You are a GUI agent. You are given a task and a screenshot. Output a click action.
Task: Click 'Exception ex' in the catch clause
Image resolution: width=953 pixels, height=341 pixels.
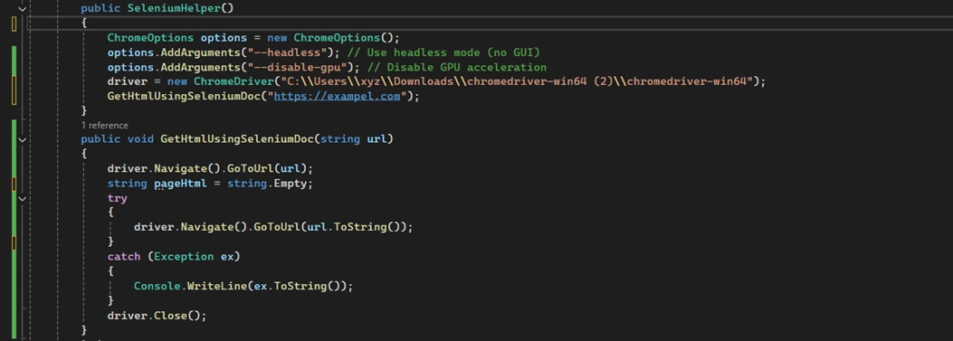194,257
